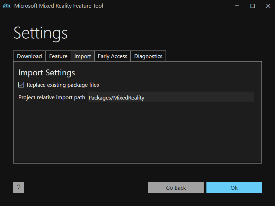
Task: Go to the Early Access tab
Action: pyautogui.click(x=112, y=56)
